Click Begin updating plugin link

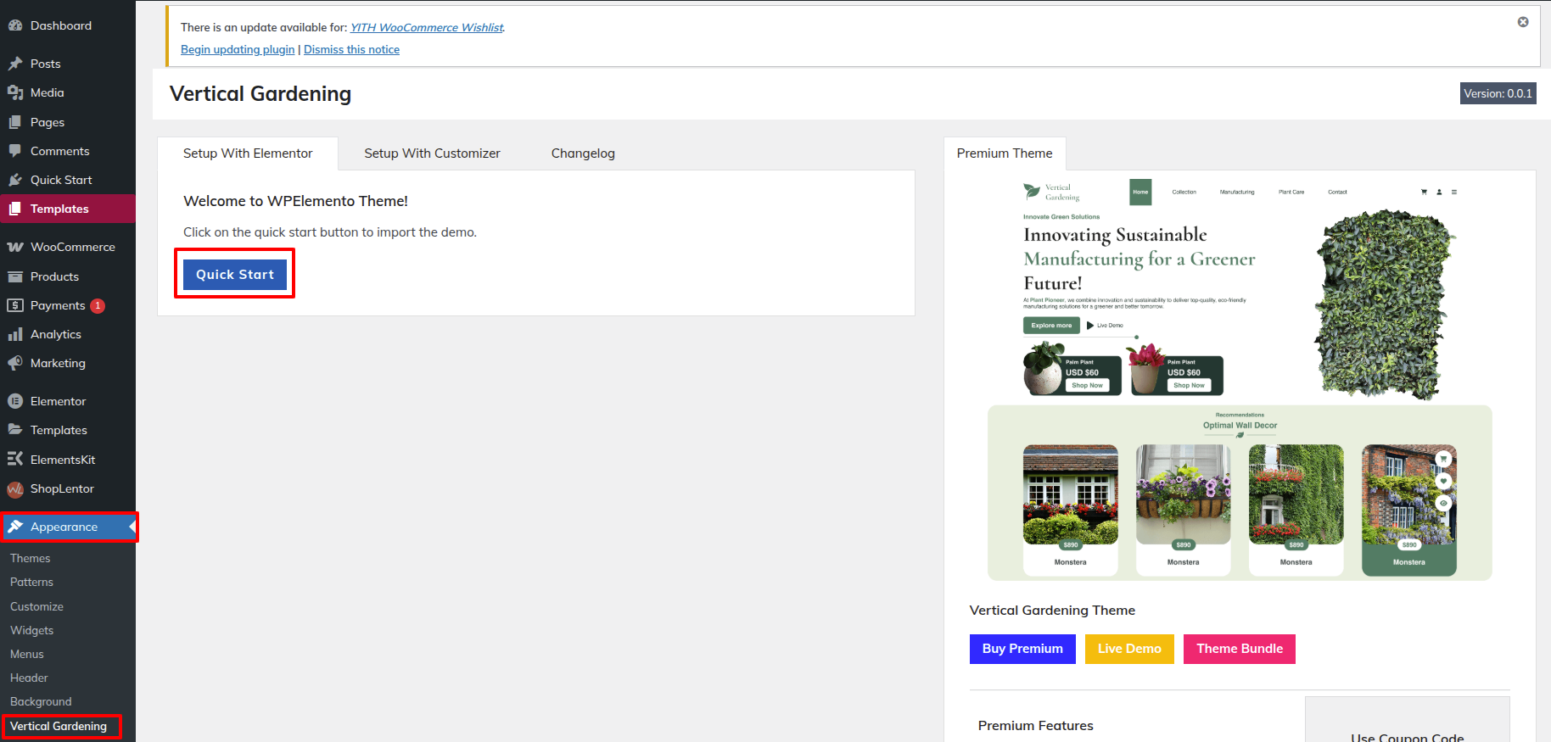point(238,49)
